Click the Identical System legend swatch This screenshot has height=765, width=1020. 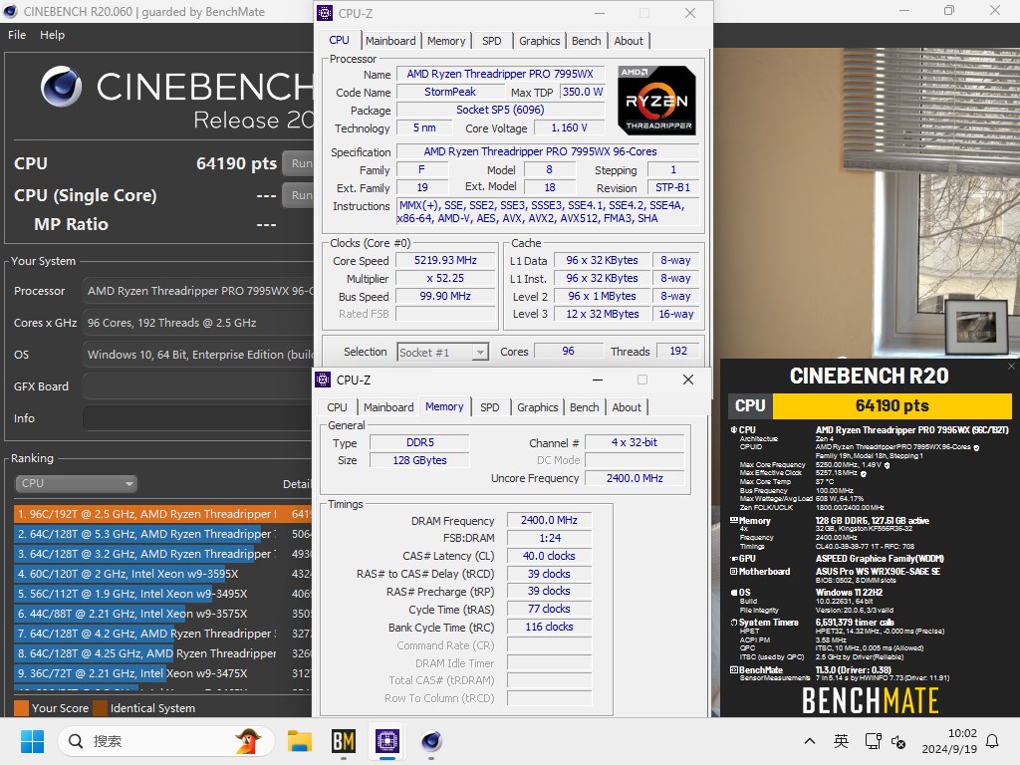(x=101, y=708)
